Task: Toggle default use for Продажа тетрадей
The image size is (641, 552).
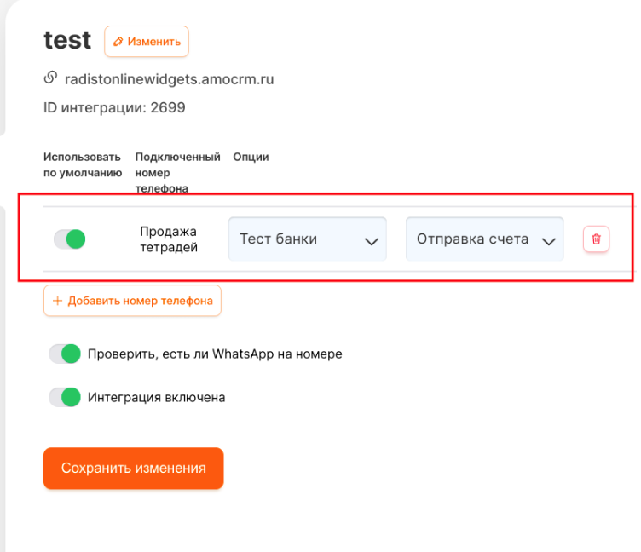Action: pos(70,239)
